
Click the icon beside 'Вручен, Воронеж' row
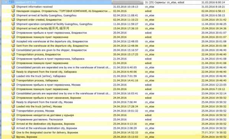[13, 137]
